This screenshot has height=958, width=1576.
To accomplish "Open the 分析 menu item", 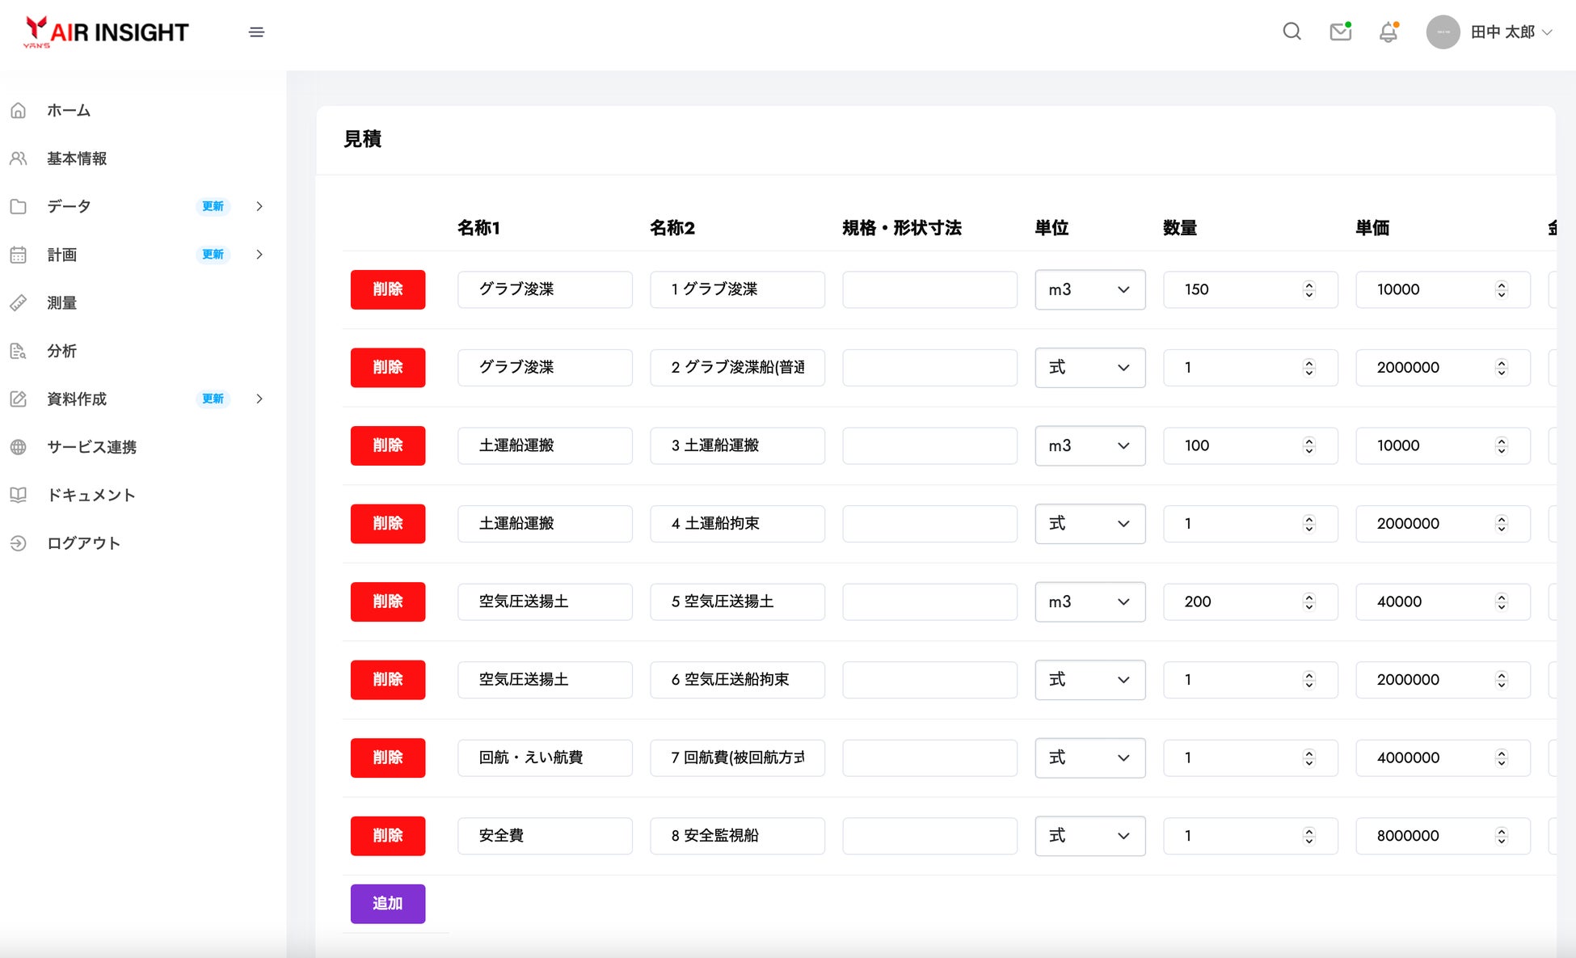I will coord(61,351).
